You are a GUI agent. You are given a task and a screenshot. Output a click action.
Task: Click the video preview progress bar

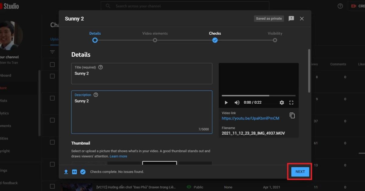pyautogui.click(x=258, y=95)
